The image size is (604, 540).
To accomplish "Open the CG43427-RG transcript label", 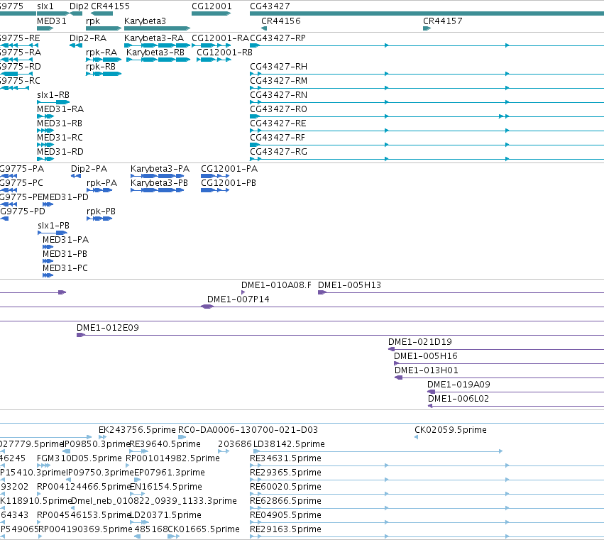I will [x=278, y=152].
